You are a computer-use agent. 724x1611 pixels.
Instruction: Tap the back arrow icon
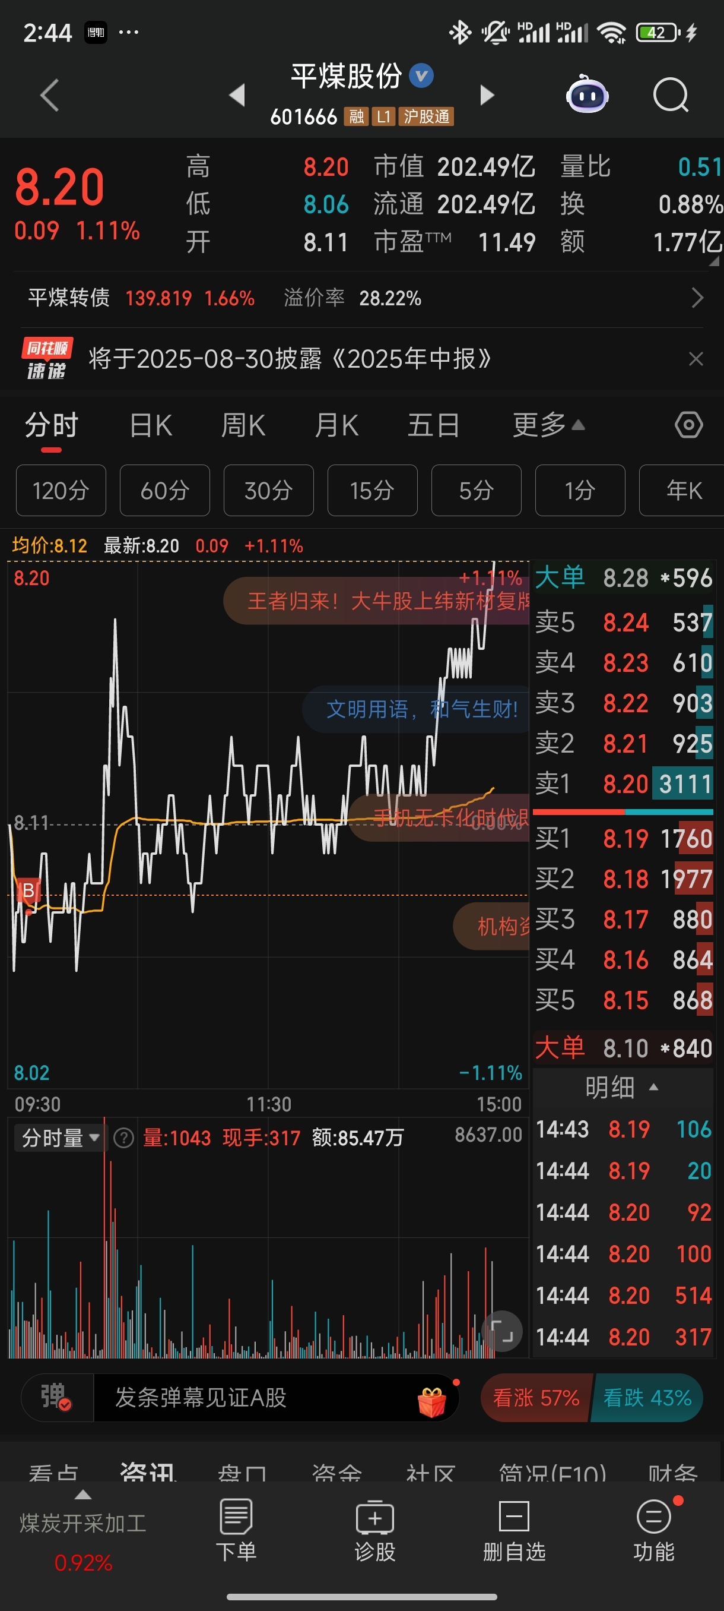click(x=49, y=95)
